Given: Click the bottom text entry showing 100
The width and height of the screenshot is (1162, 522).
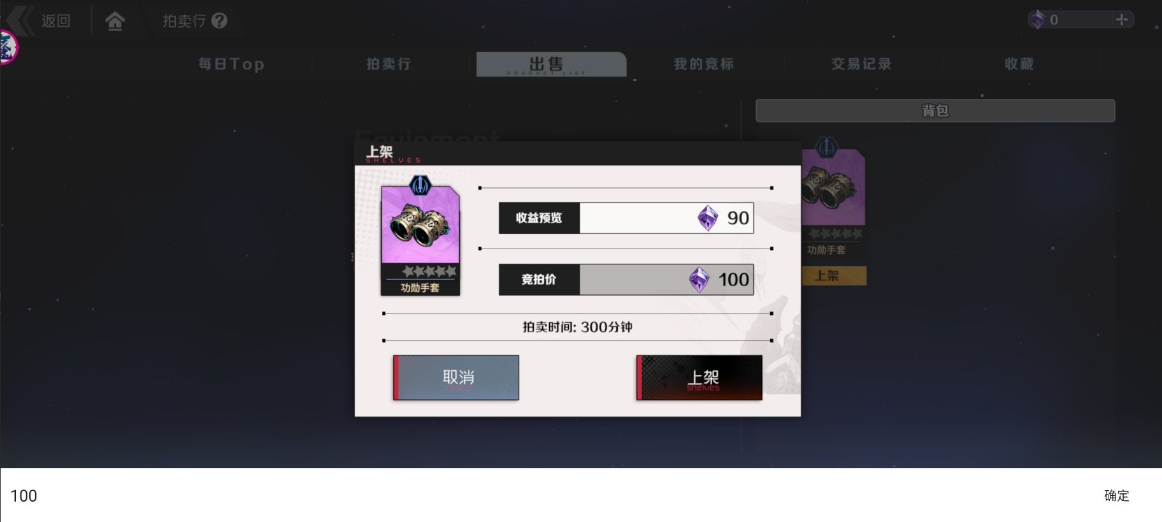Looking at the screenshot, I should [x=548, y=495].
